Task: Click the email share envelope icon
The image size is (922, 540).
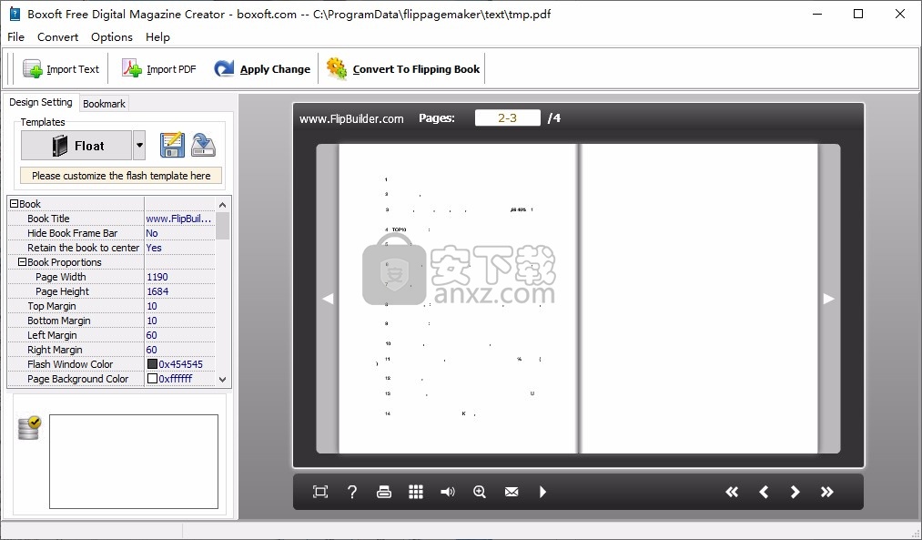Action: 512,492
